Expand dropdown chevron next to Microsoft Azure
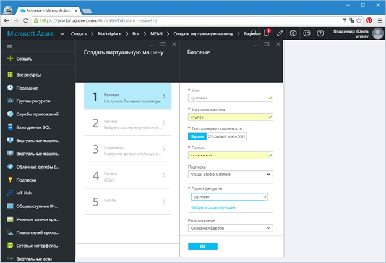This screenshot has width=386, height=263. point(62,34)
